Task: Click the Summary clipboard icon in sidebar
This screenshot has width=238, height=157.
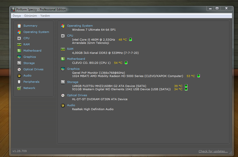Action: point(19,26)
